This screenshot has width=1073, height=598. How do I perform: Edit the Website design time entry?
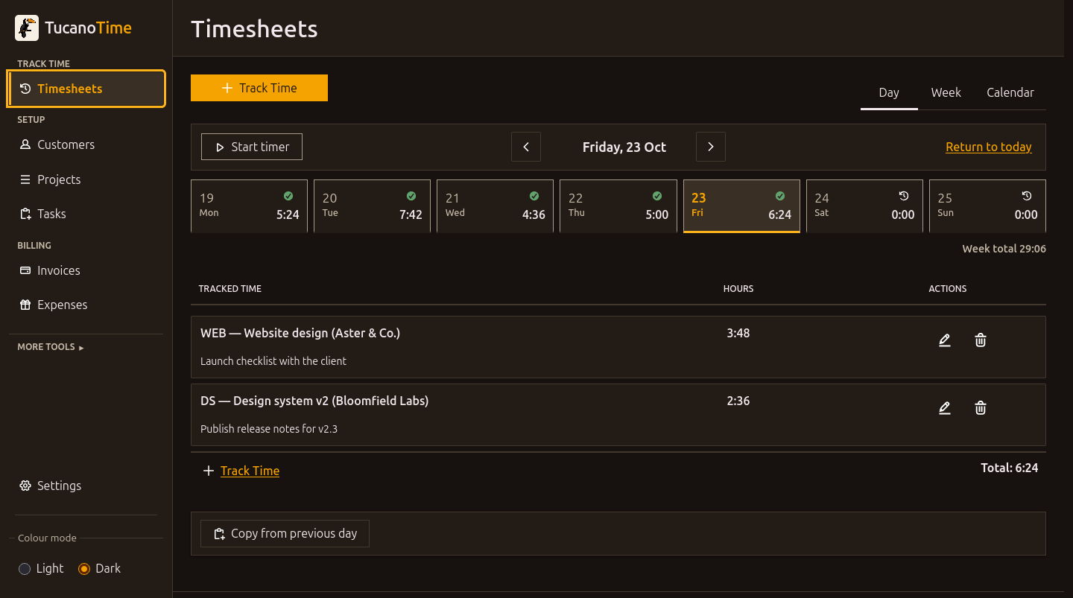click(x=945, y=340)
